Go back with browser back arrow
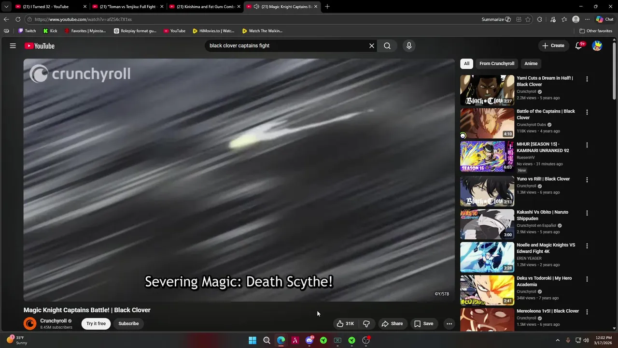This screenshot has height=348, width=618. coord(6,19)
